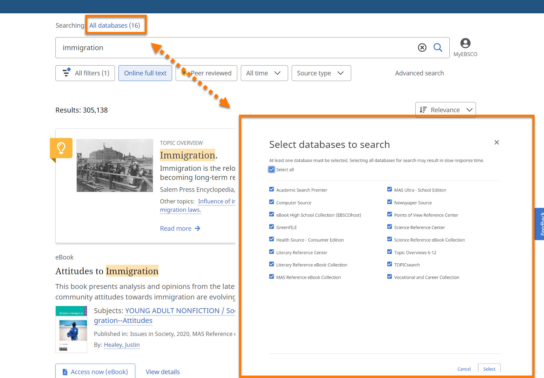Click the Ellis Island immigrants photo thumbnail
This screenshot has width=544, height=378.
coord(115,166)
